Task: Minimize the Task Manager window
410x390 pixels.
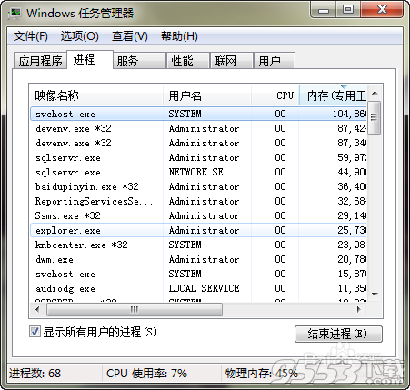Action: (x=324, y=10)
